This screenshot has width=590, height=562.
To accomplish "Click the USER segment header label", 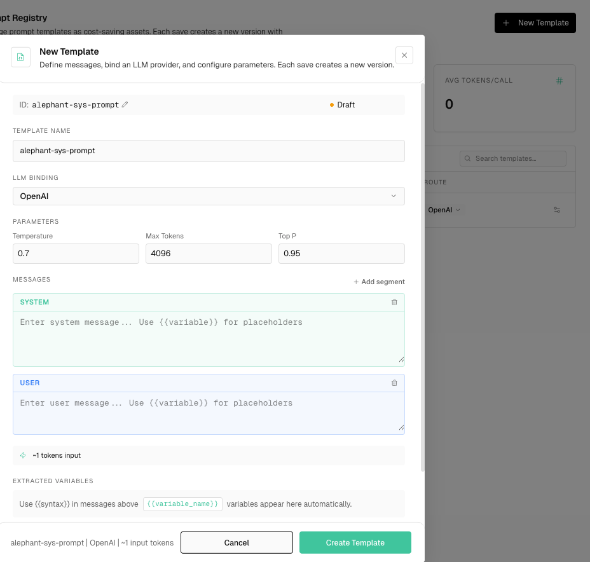I will click(x=30, y=383).
